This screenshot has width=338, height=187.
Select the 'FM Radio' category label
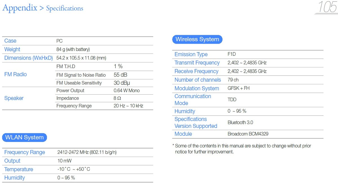tap(15, 74)
